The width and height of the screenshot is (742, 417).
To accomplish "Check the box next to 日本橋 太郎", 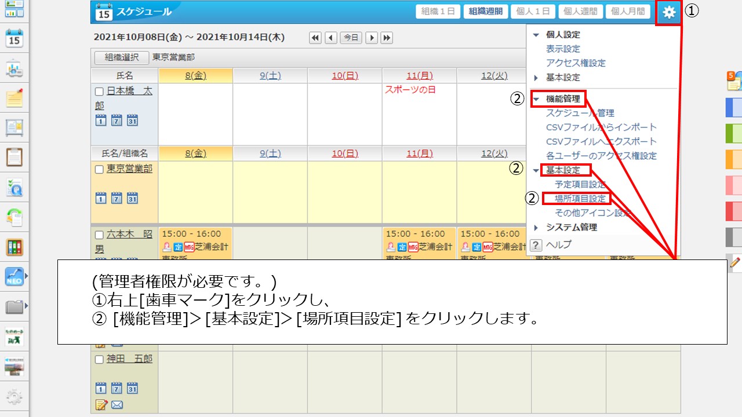I will 99,92.
